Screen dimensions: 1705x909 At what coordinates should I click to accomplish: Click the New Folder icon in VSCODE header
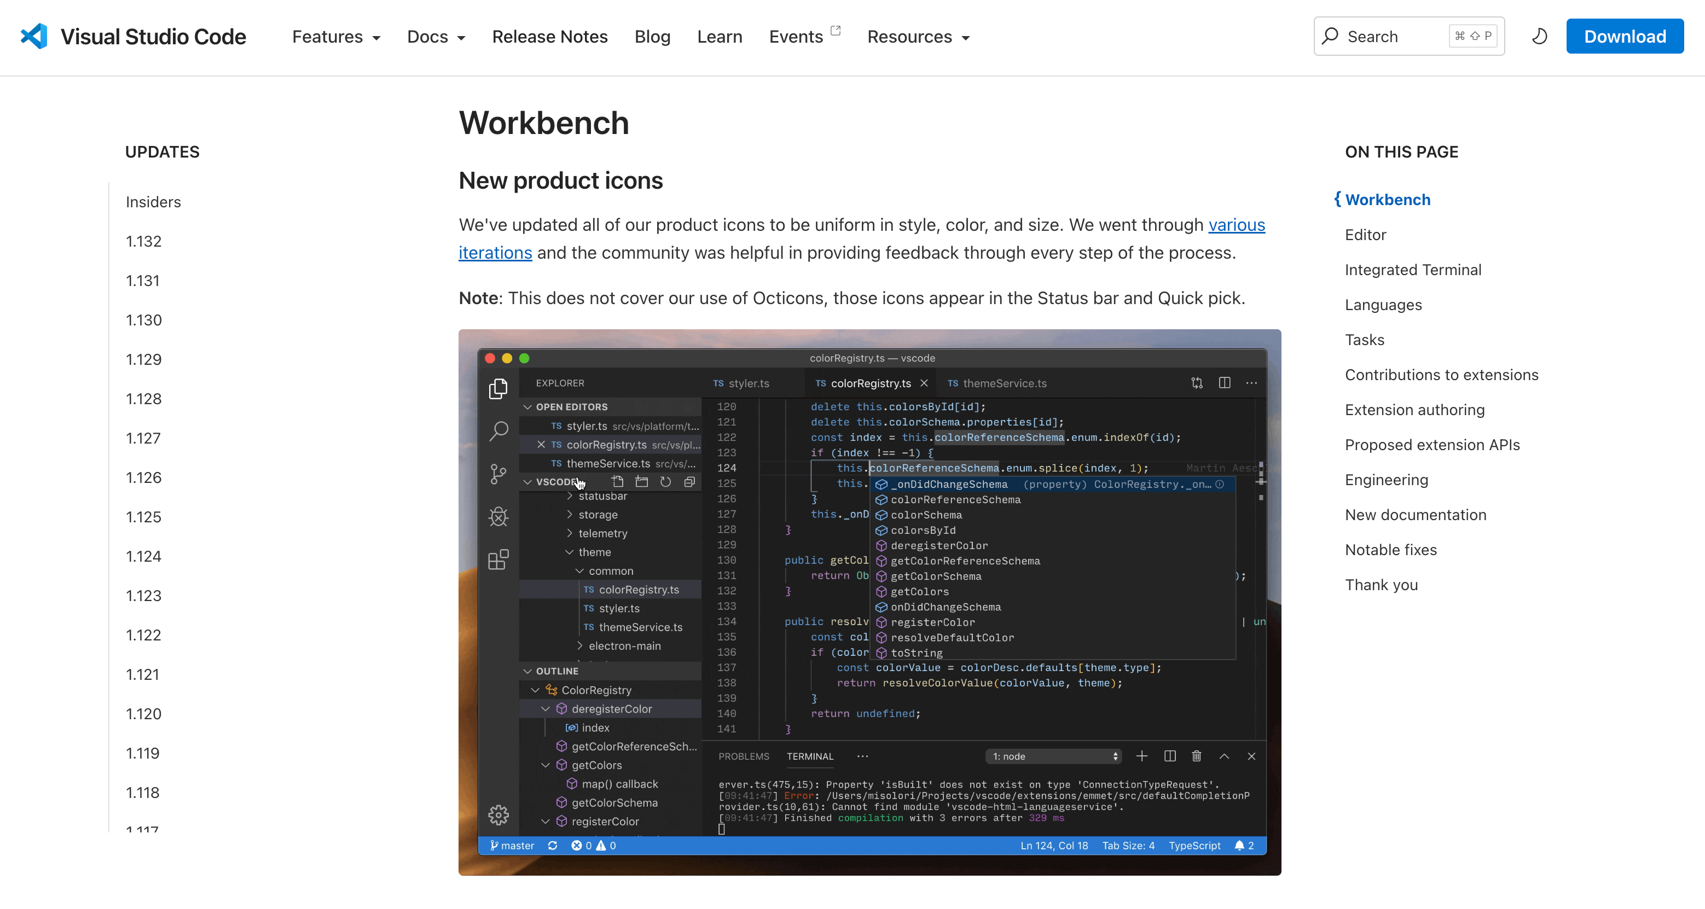(641, 482)
